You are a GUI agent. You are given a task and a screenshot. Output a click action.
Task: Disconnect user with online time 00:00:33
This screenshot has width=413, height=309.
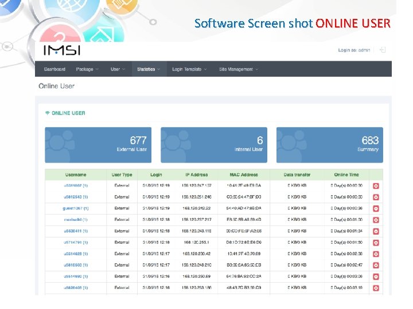pos(376,197)
